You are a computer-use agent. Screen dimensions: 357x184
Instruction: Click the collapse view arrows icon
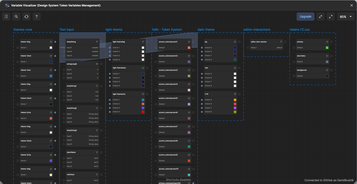coord(321,17)
